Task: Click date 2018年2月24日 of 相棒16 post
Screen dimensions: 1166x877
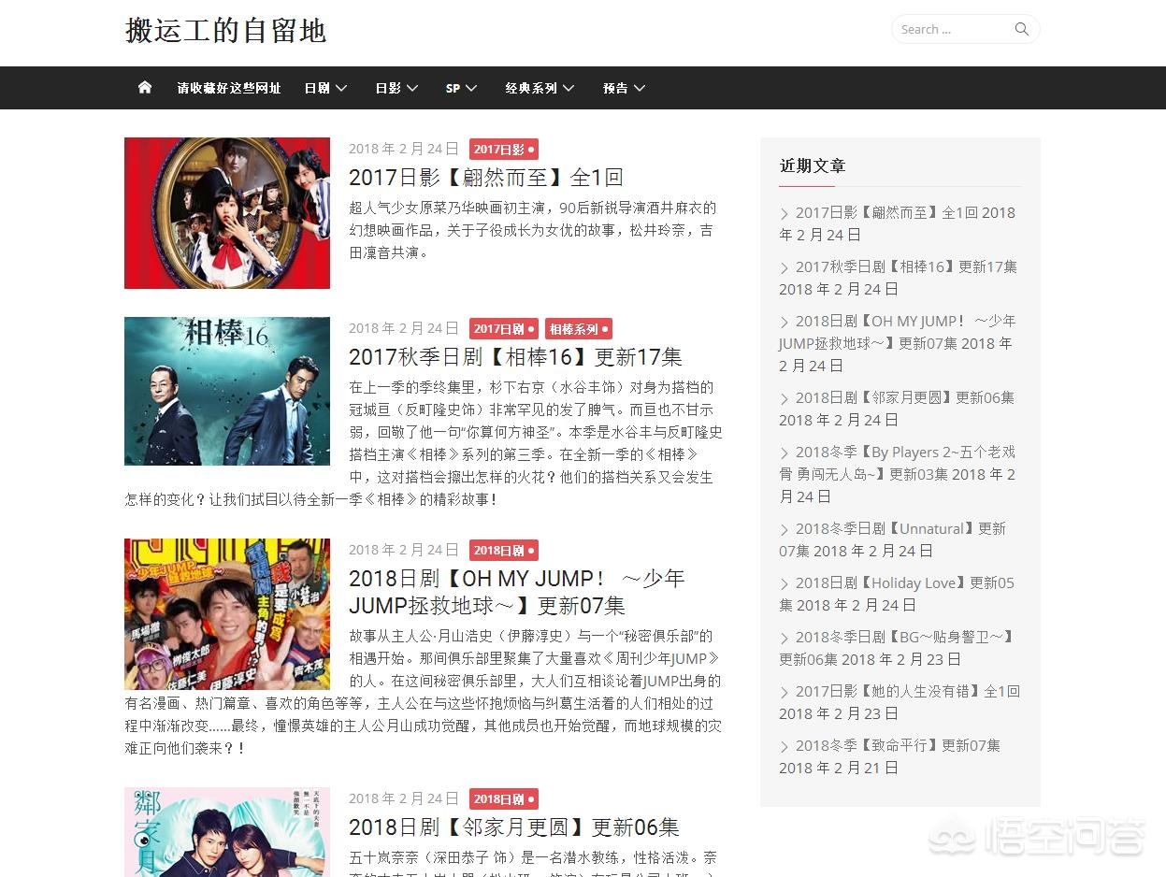Action: click(x=404, y=328)
